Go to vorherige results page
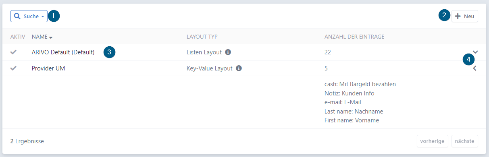 pyautogui.click(x=433, y=141)
